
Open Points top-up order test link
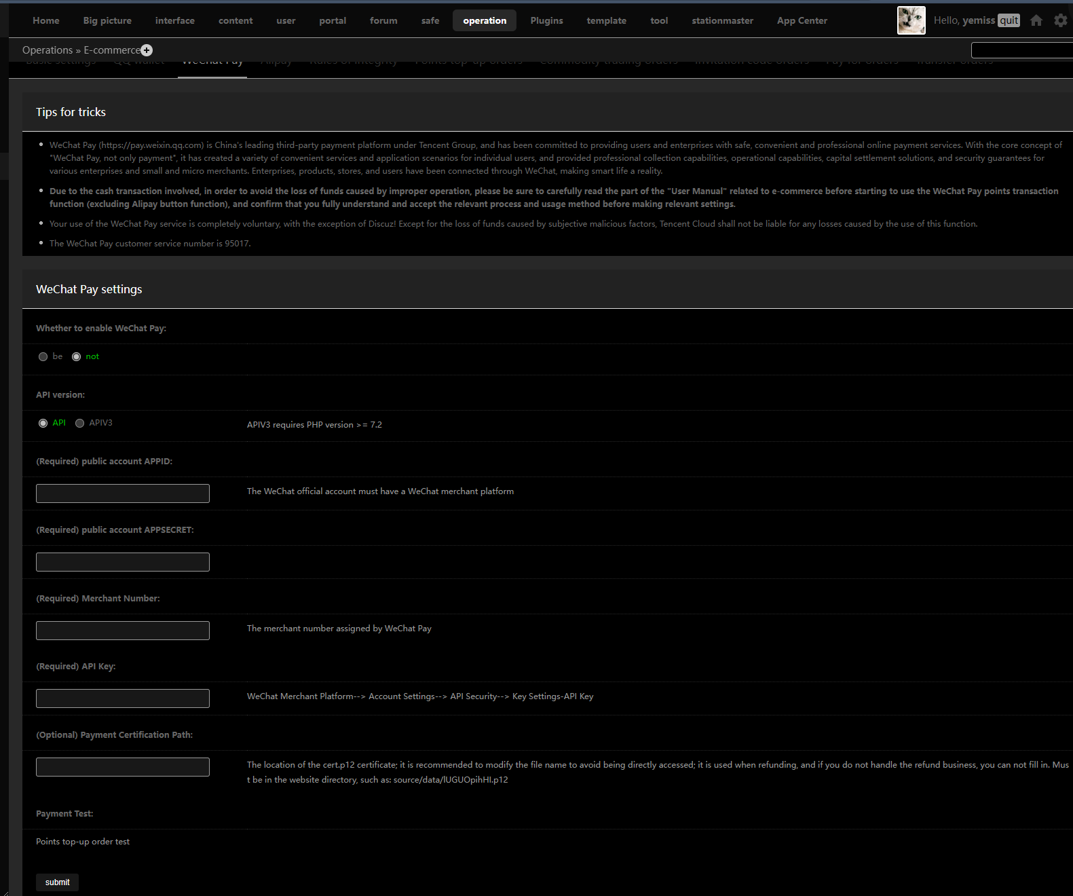(x=83, y=842)
